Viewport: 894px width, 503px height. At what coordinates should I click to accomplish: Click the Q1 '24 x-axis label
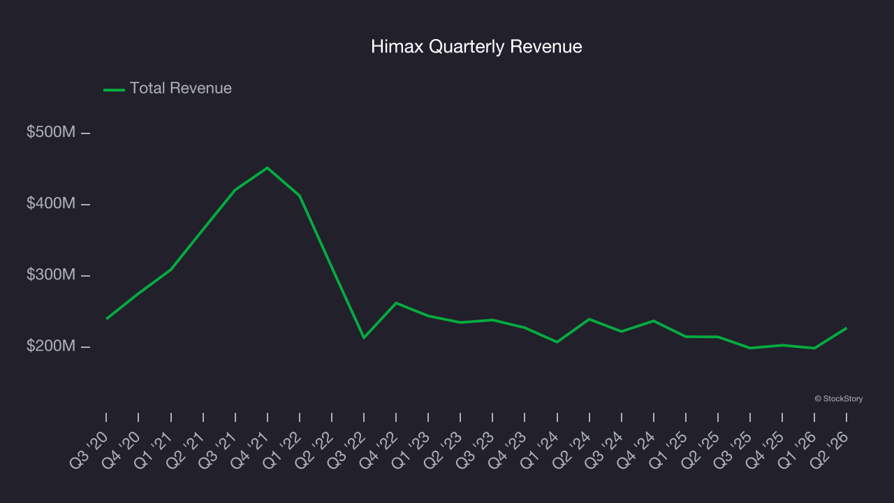pyautogui.click(x=541, y=449)
